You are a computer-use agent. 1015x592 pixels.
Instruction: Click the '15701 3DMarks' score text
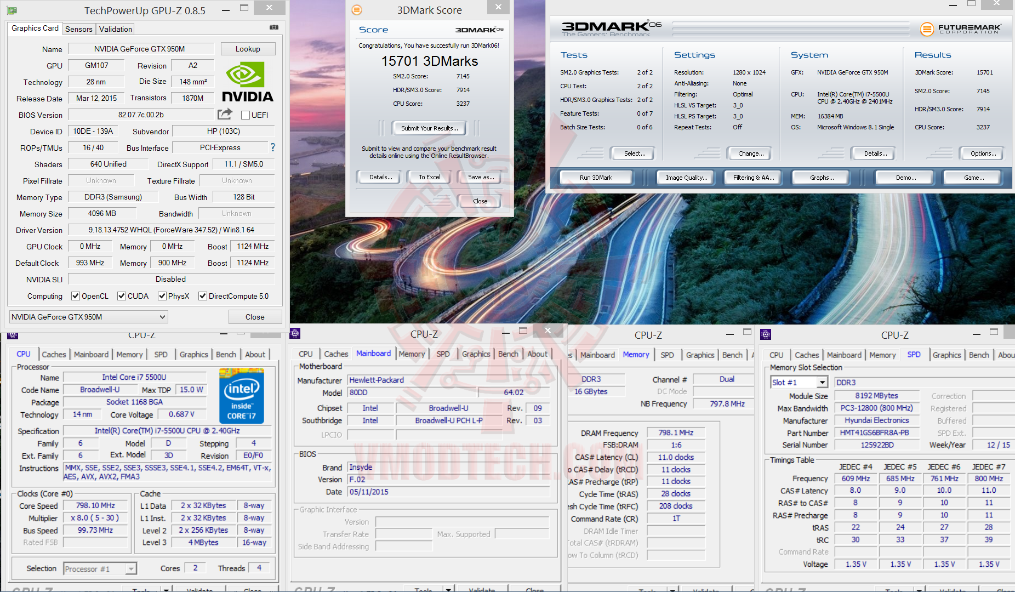click(430, 61)
